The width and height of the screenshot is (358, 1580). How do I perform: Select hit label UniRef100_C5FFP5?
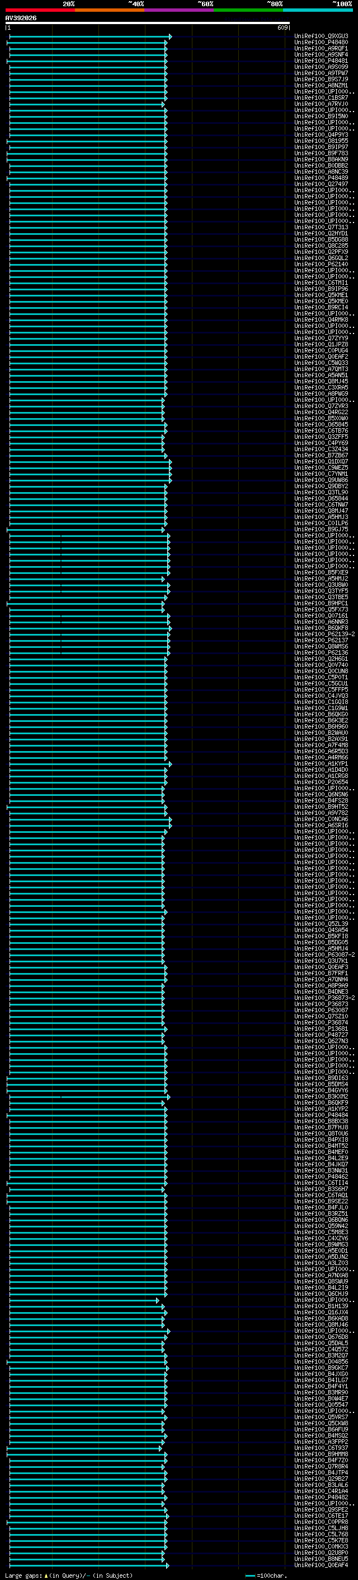coord(321,691)
